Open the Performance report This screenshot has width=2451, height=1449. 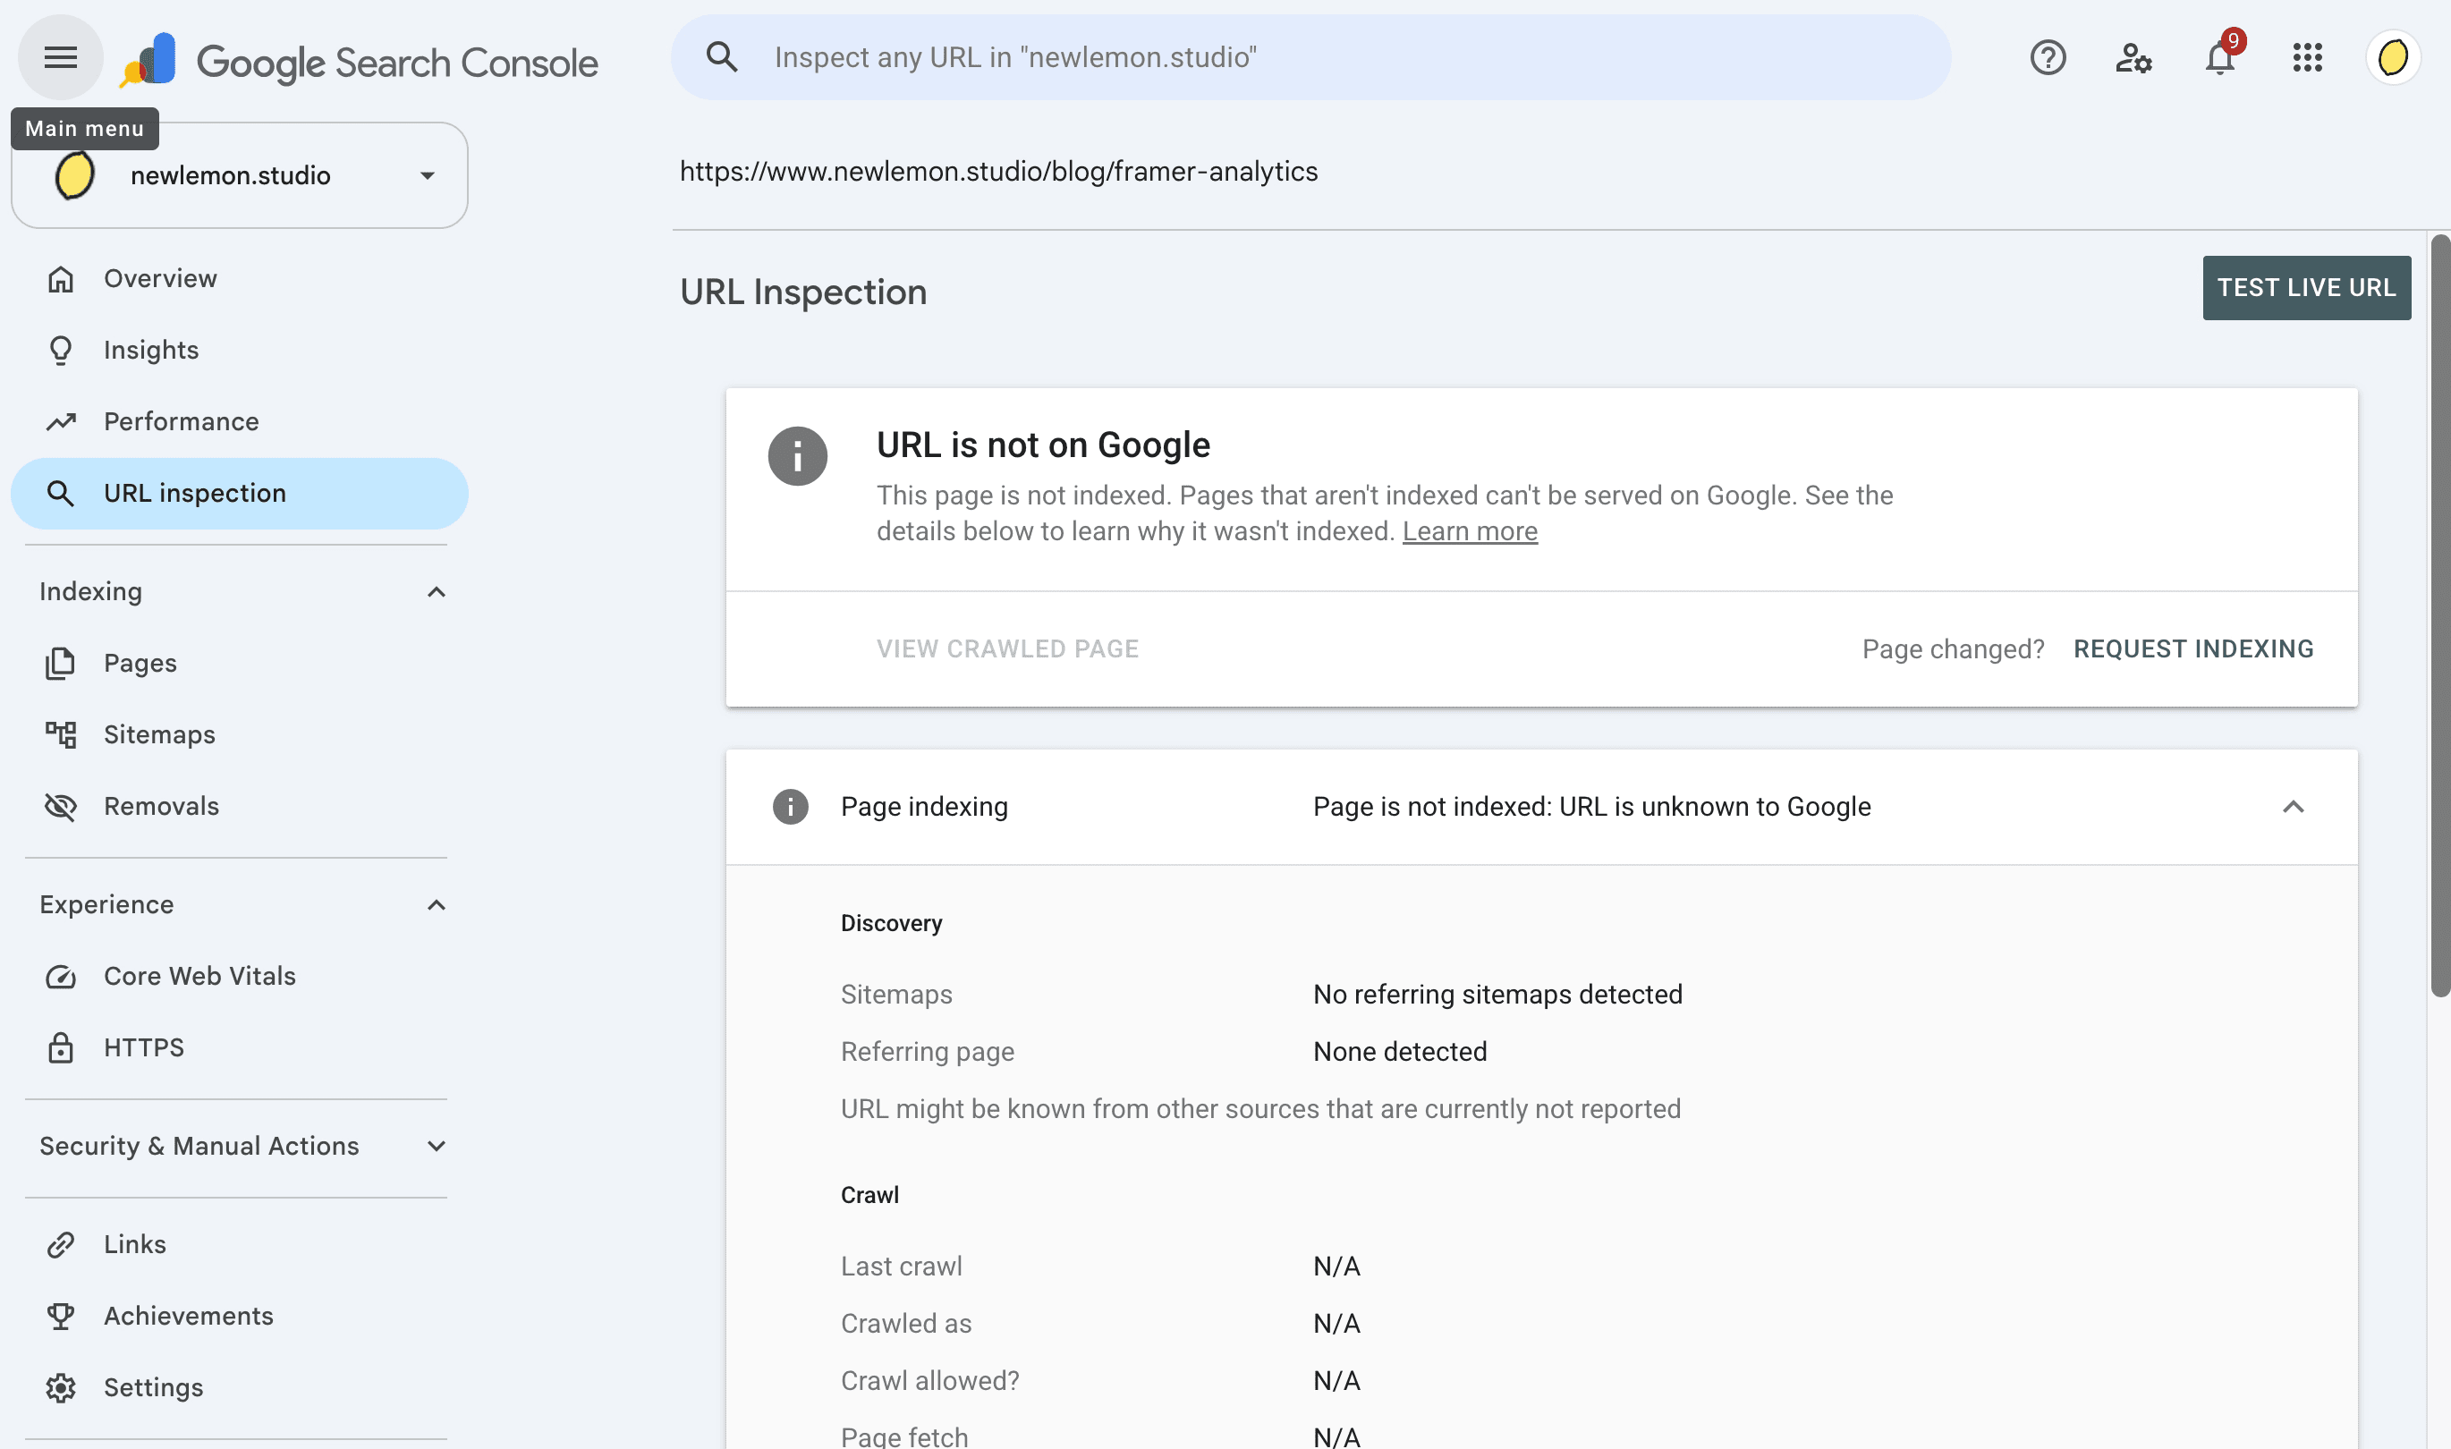point(241,422)
